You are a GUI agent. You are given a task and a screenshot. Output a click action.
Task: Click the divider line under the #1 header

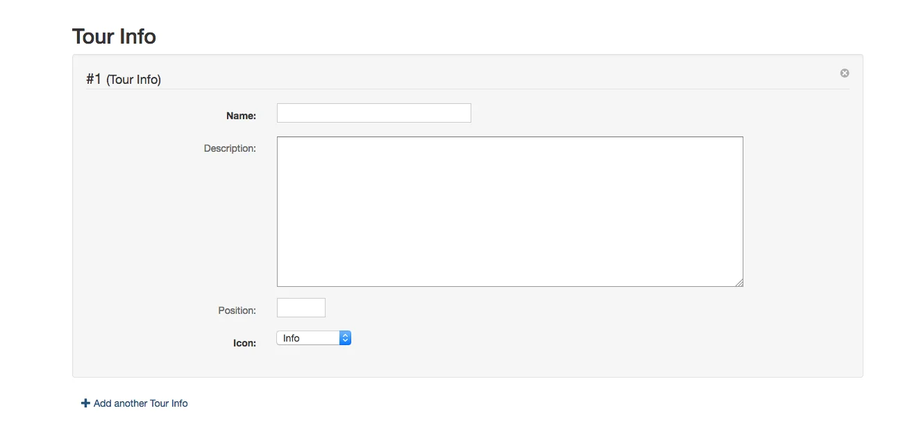[x=468, y=89]
